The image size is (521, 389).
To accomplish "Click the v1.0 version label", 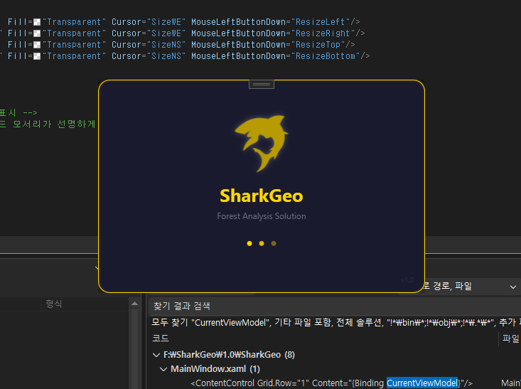I will click(407, 280).
